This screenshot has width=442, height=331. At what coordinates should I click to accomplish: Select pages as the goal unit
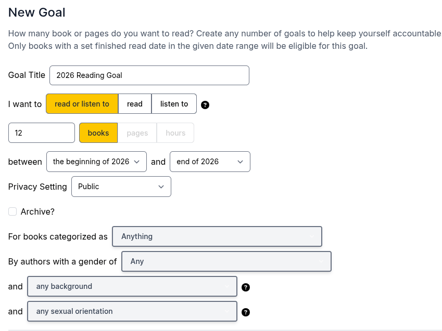[137, 133]
